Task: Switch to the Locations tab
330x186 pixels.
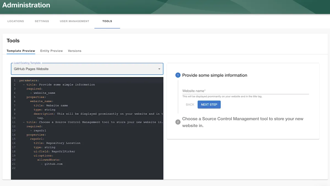Action: click(16, 21)
